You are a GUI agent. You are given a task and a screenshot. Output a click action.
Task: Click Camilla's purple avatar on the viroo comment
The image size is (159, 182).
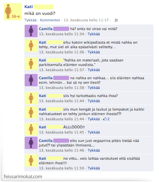[31, 31]
